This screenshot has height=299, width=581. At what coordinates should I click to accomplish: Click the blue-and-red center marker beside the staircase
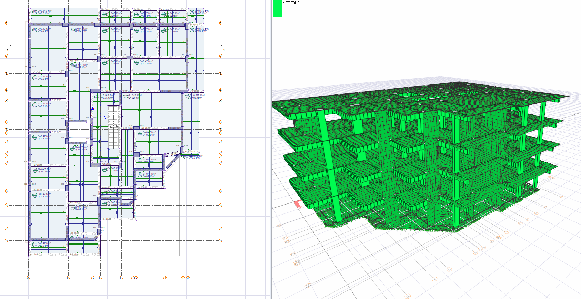[92, 109]
